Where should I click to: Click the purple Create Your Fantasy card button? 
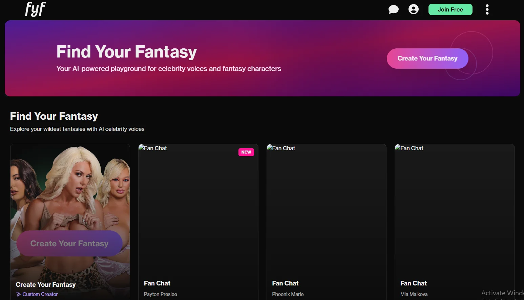click(x=69, y=244)
